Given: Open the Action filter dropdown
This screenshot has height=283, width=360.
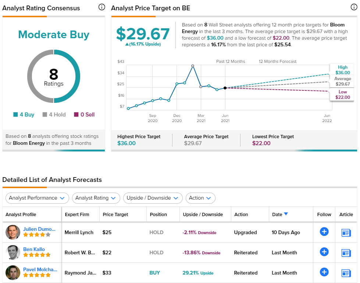Looking at the screenshot, I should click(x=200, y=198).
